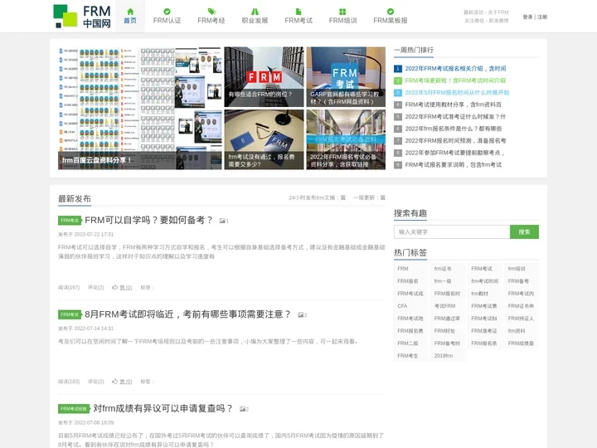This screenshot has height=448, width=597.
Task: Click image-count icon beside 对frm成绩有异议 title
Action: (x=244, y=409)
